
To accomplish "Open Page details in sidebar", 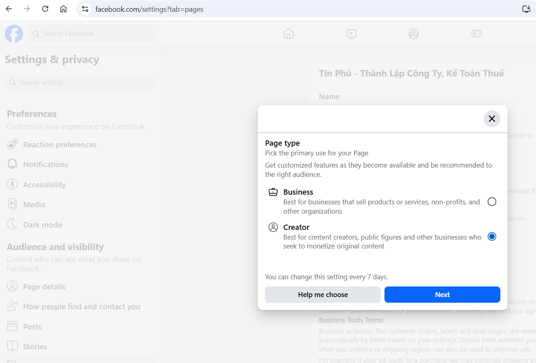I will [44, 287].
